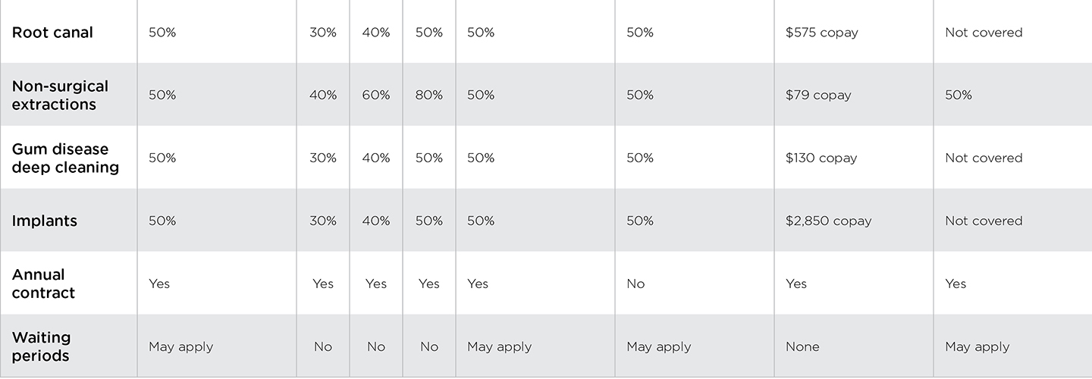Click the 80% Non-surgical extractions cell

428,96
